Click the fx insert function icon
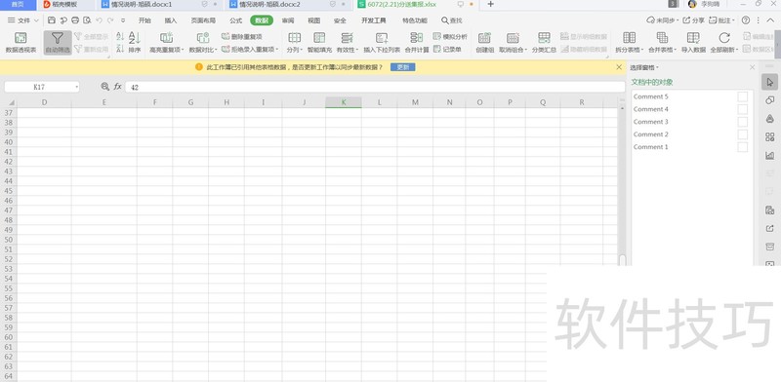 pos(118,87)
